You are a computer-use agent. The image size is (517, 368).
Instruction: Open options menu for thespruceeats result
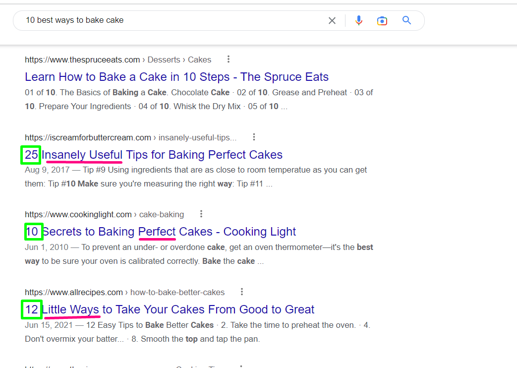(x=229, y=60)
